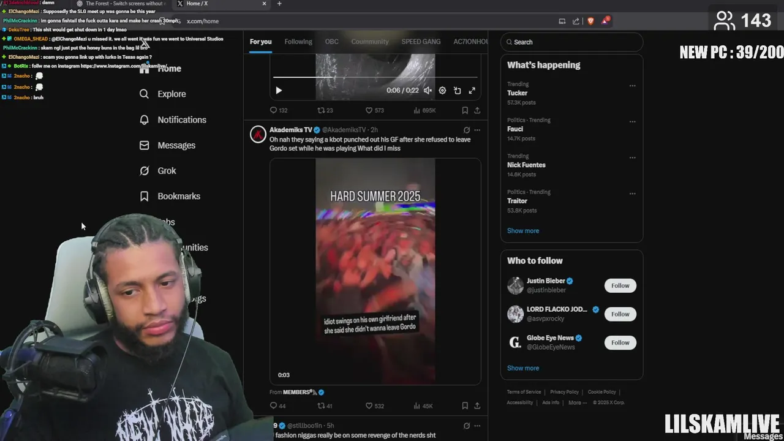Screen dimensions: 784x441
Task: Switch to The Forest browser tab
Action: click(x=121, y=4)
